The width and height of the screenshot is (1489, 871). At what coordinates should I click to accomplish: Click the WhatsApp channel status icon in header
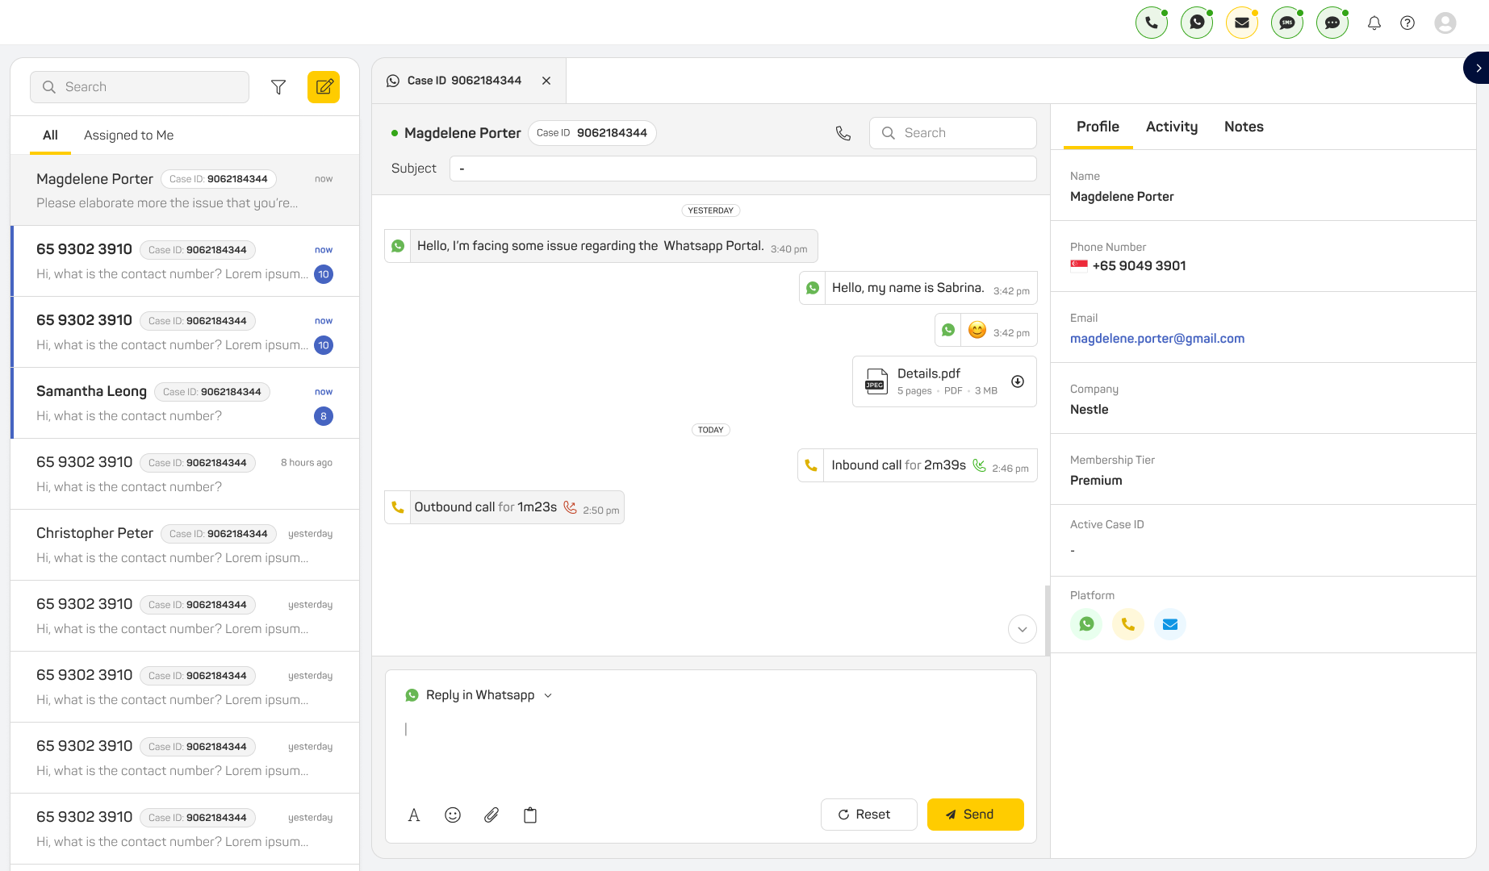pyautogui.click(x=1197, y=23)
